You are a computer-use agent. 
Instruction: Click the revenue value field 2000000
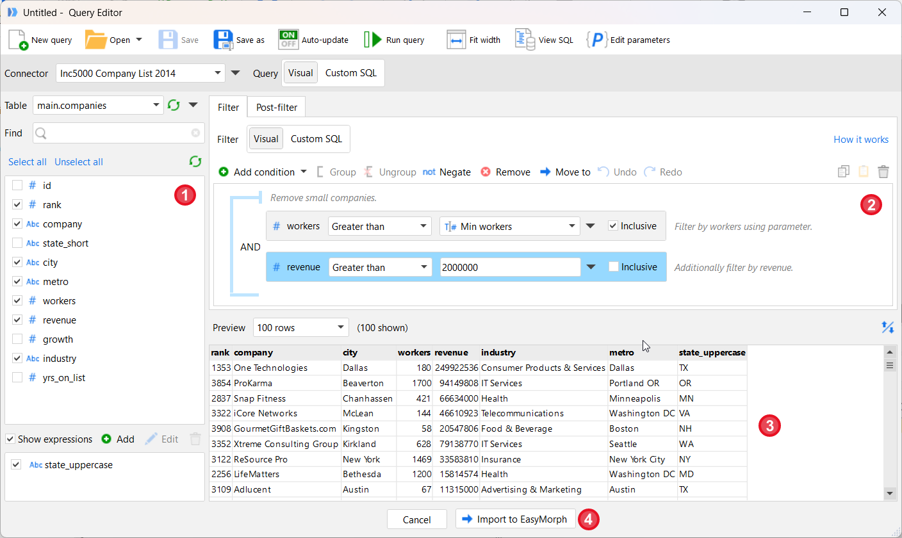tap(510, 267)
